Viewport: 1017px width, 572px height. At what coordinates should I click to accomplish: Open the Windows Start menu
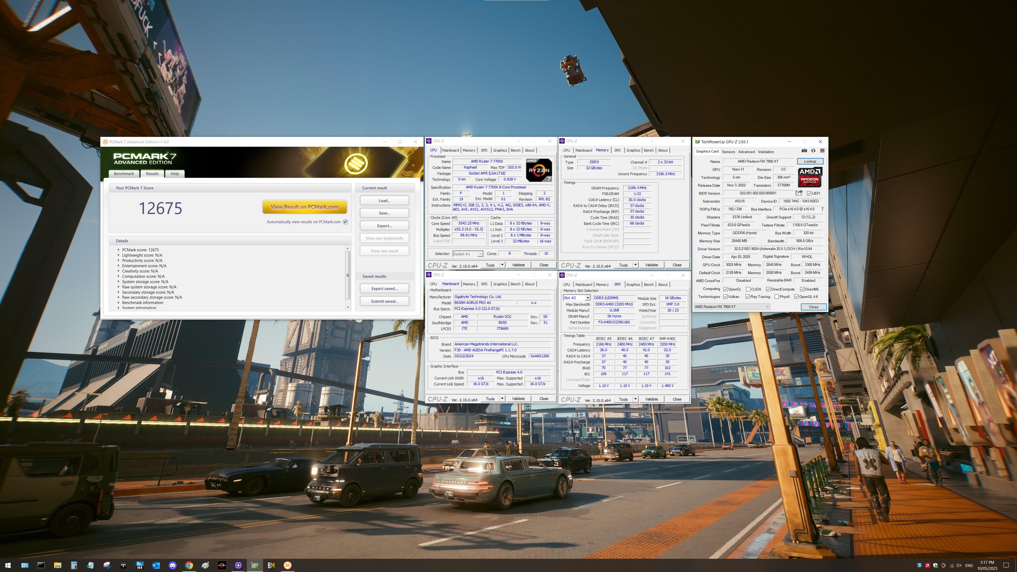click(x=8, y=565)
